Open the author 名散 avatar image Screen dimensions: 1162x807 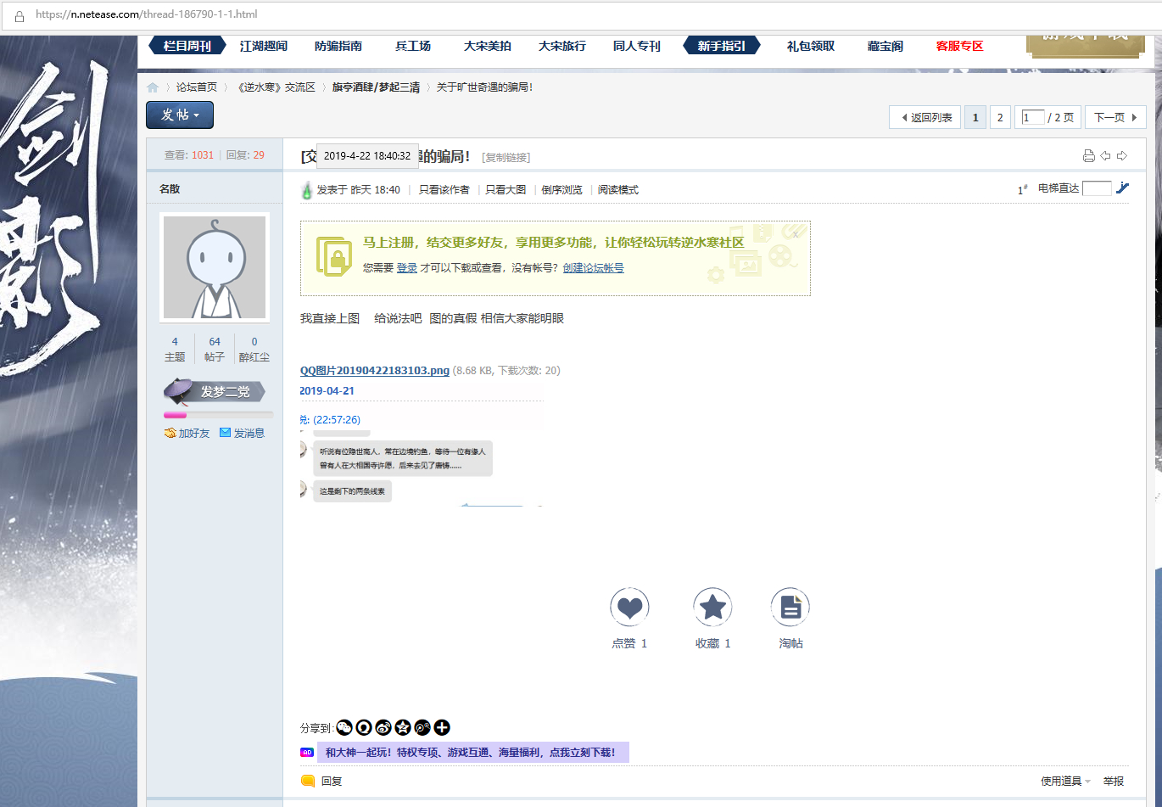(x=215, y=267)
